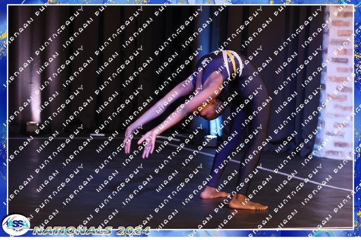Click the ASSA logo badge
The height and width of the screenshot is (240, 361).
[16, 225]
